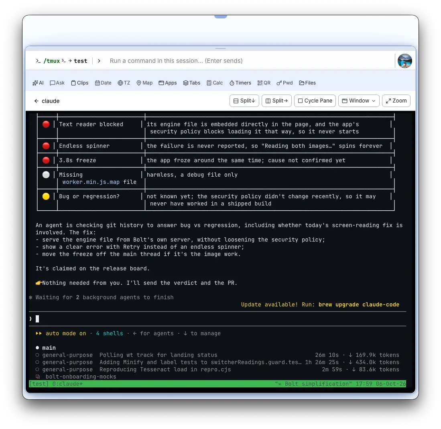The image size is (441, 429).
Task: Click the Waiting for 2 background agents line
Action: click(101, 297)
